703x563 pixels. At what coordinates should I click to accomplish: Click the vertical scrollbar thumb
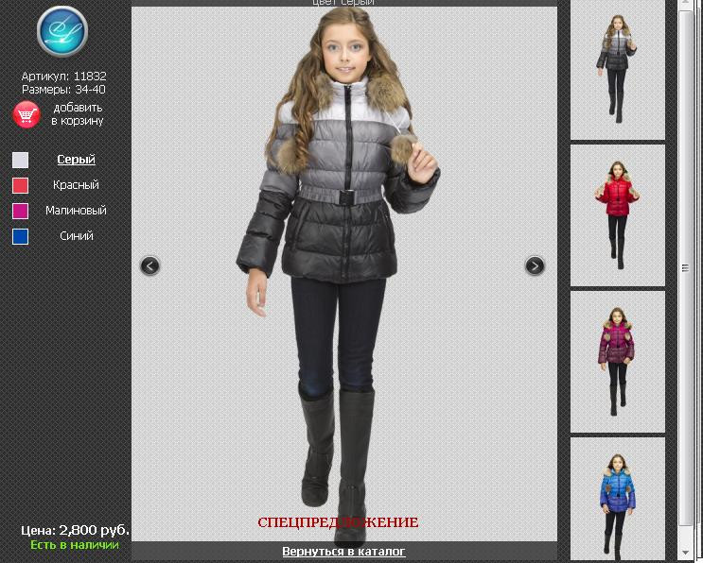(686, 268)
